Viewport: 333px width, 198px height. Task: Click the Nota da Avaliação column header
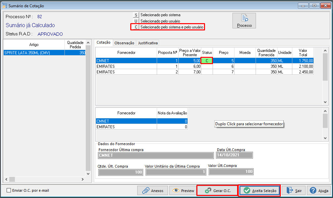point(172,113)
